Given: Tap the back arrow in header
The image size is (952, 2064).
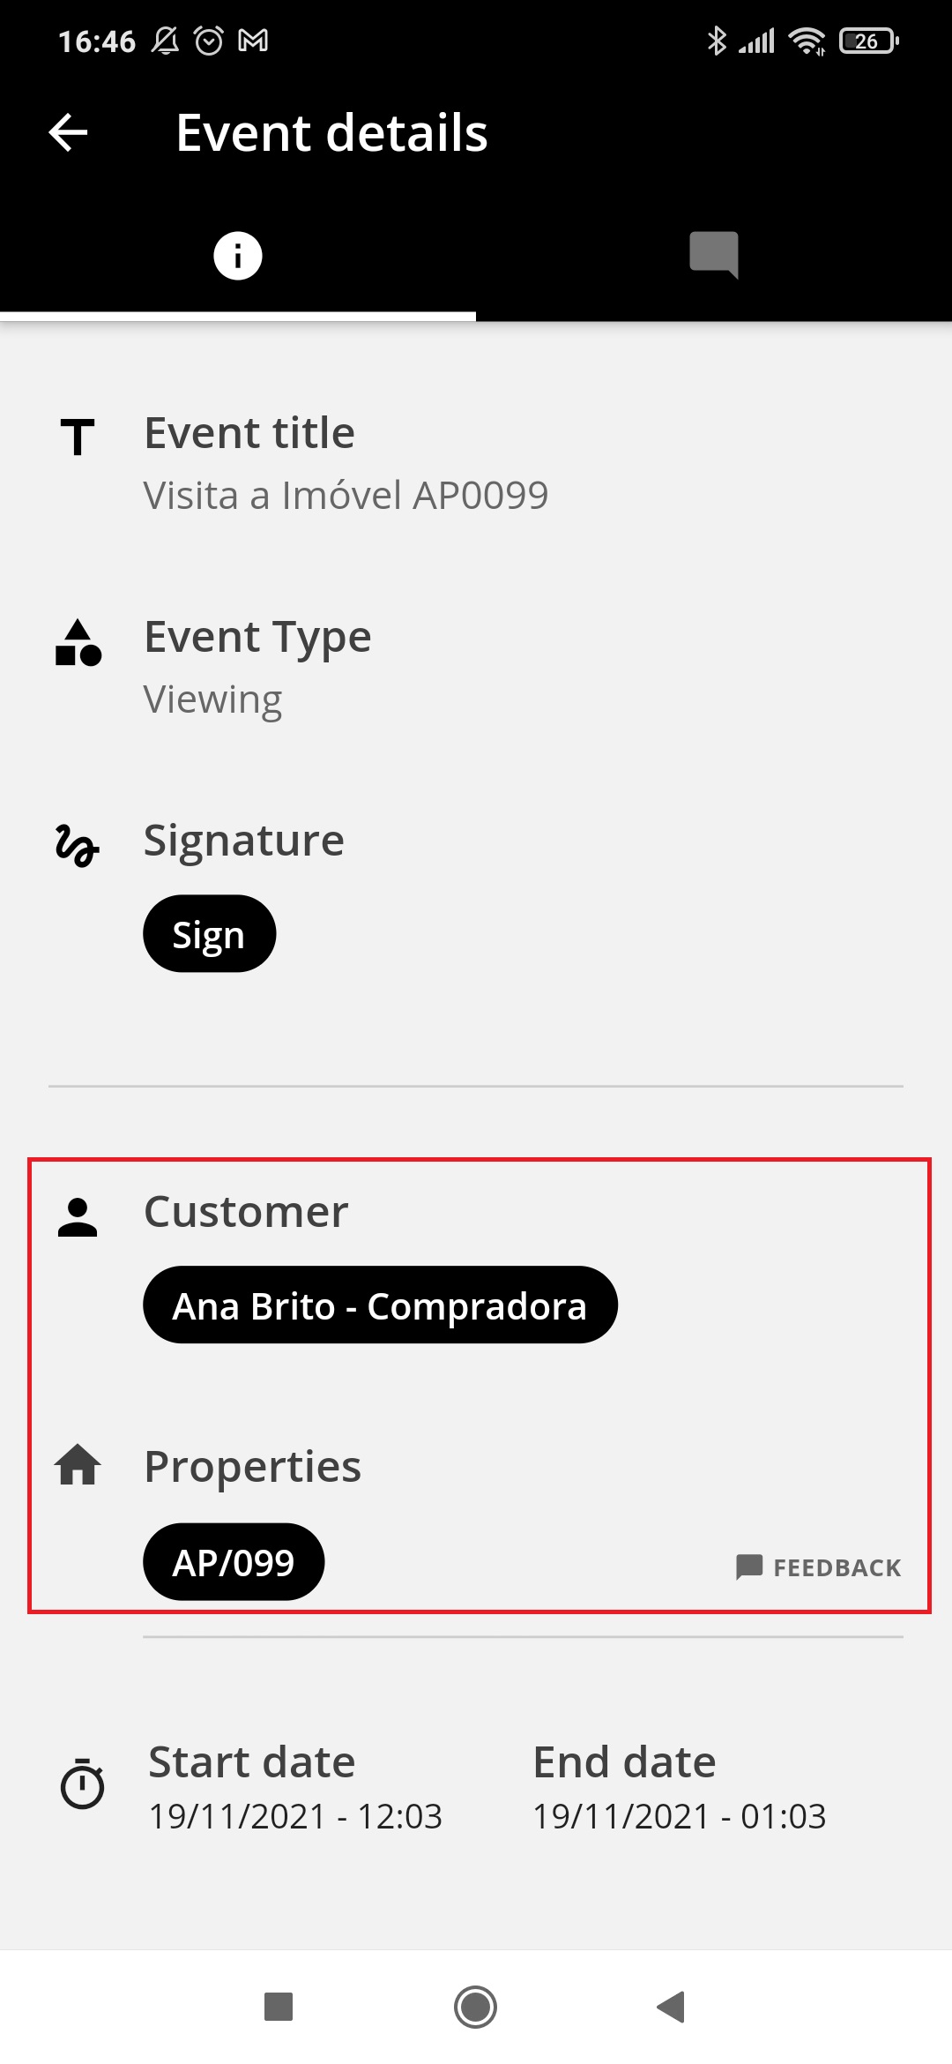Looking at the screenshot, I should (68, 133).
